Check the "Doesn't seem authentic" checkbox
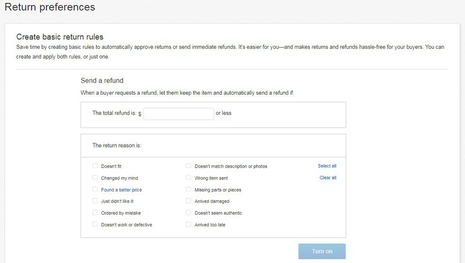 [x=188, y=213]
